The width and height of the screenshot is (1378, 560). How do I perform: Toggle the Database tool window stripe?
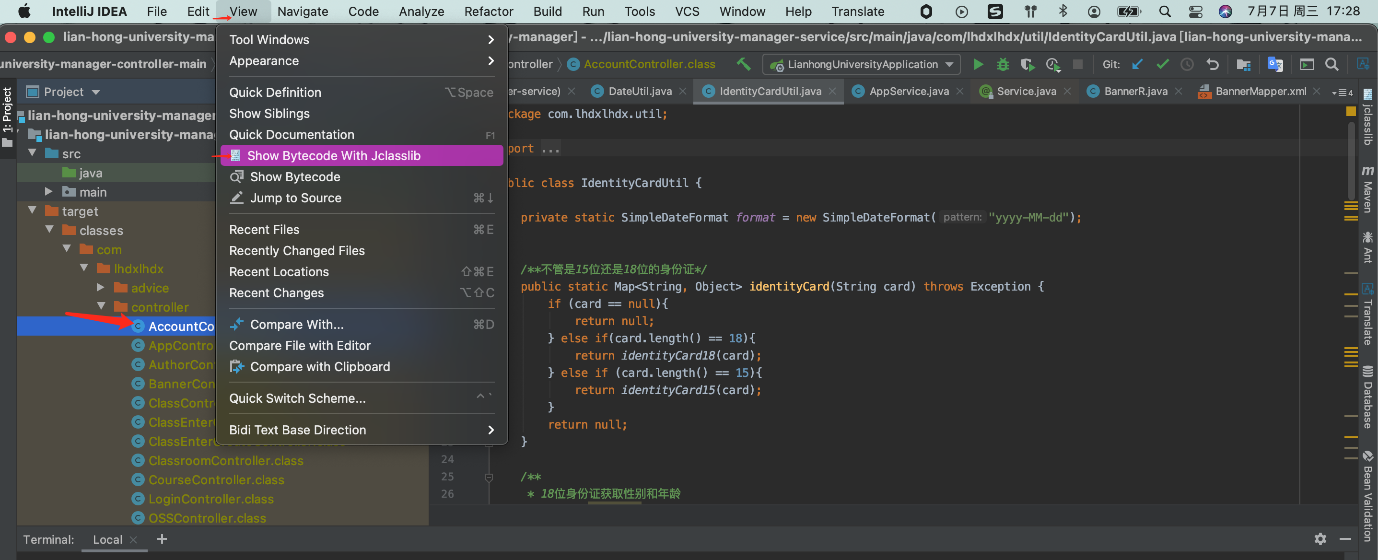point(1367,397)
